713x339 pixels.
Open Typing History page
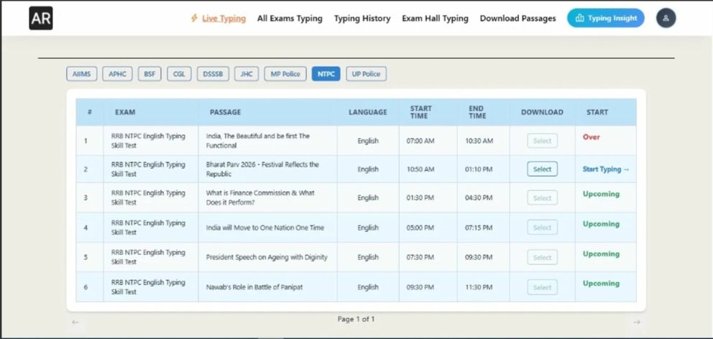(362, 19)
